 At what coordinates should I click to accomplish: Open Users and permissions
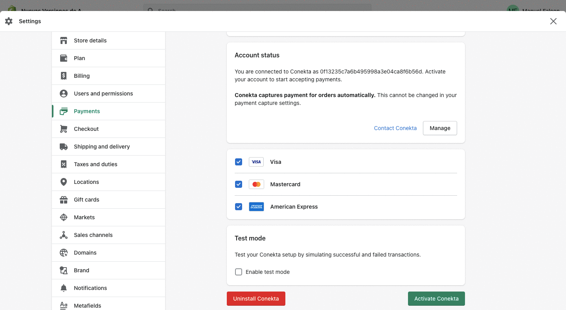[x=108, y=94]
